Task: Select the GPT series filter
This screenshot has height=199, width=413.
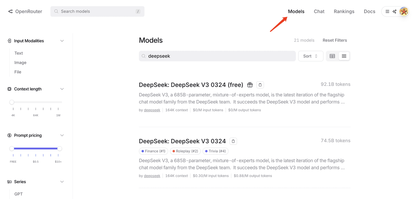Action: click(x=19, y=194)
